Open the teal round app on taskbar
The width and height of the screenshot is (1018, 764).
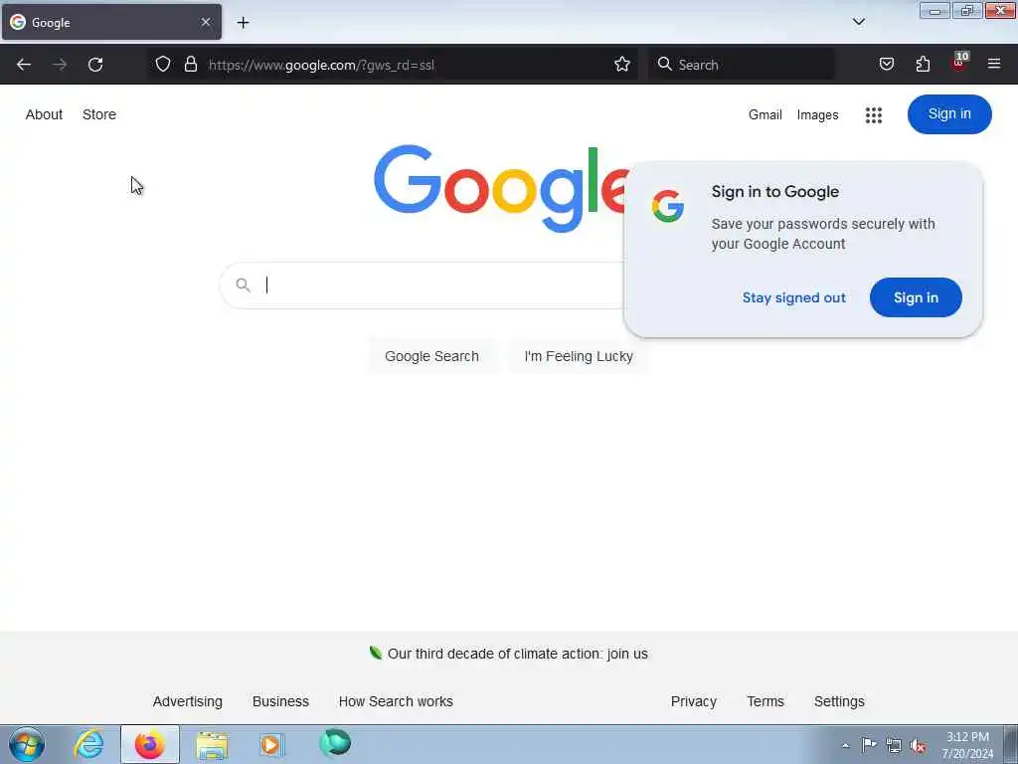[335, 743]
